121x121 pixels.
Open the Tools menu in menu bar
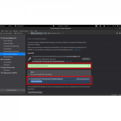pyautogui.click(x=31, y=31)
